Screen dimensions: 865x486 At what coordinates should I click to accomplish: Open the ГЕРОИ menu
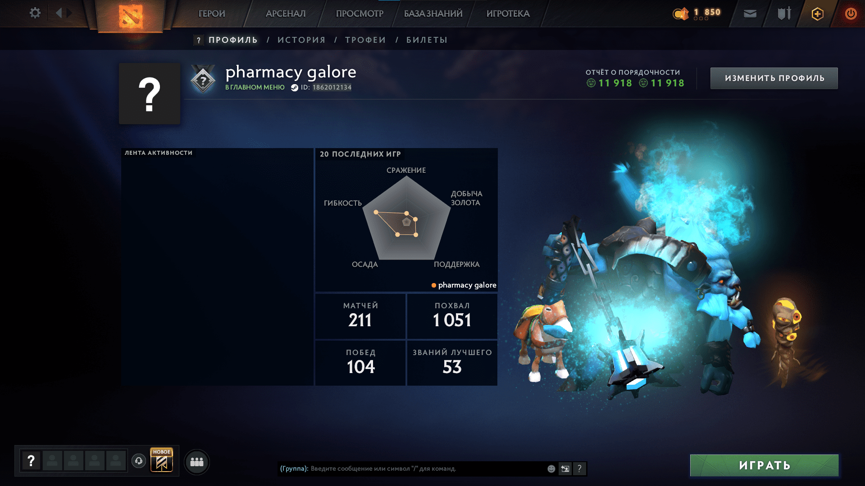point(212,13)
